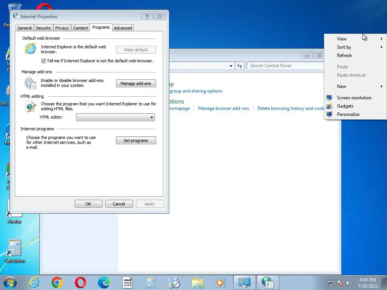This screenshot has width=387, height=290.
Task: Click OK in Internet Properties
Action: (88, 204)
